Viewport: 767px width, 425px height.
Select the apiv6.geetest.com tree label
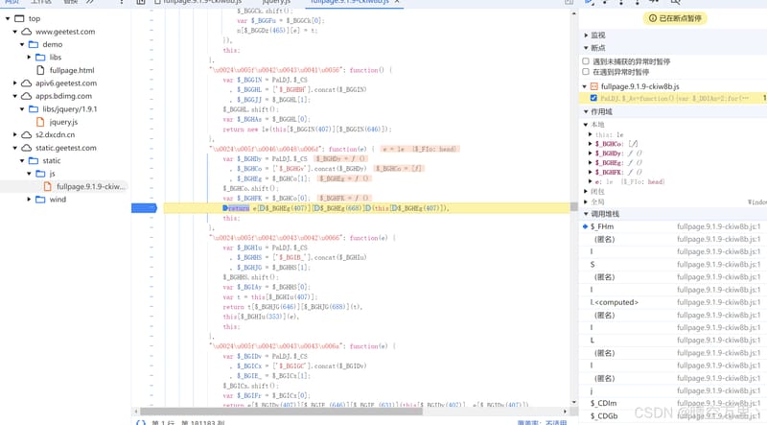click(x=66, y=83)
